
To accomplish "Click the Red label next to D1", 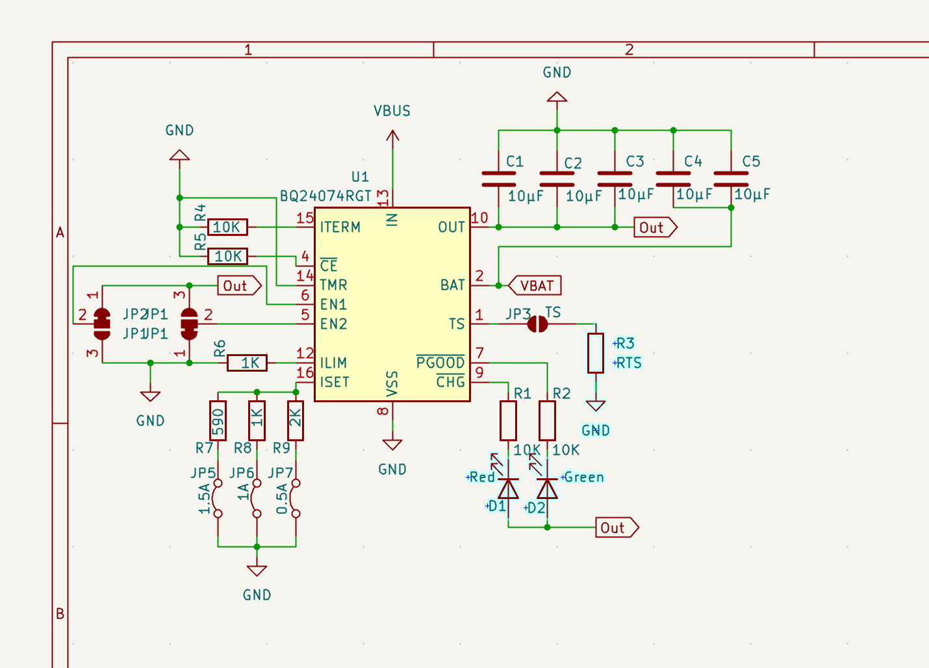I will 483,478.
